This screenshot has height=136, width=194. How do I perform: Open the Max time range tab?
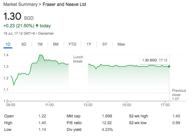click(x=121, y=44)
